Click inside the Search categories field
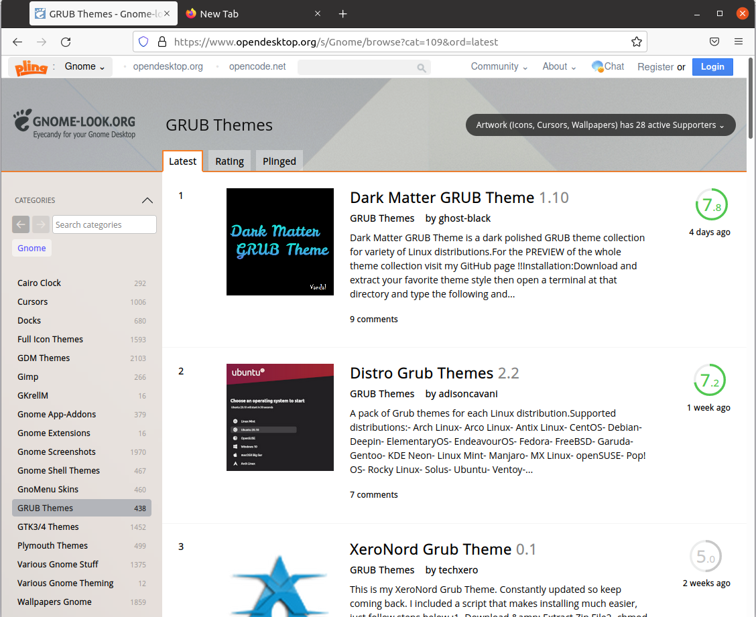The height and width of the screenshot is (617, 756). tap(104, 224)
